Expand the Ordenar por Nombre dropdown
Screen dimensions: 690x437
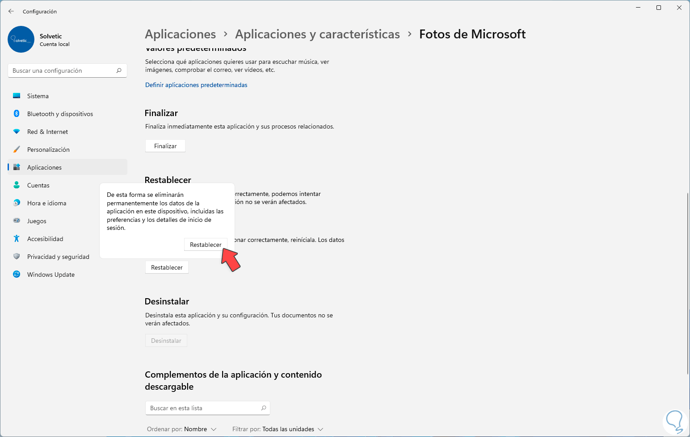182,429
